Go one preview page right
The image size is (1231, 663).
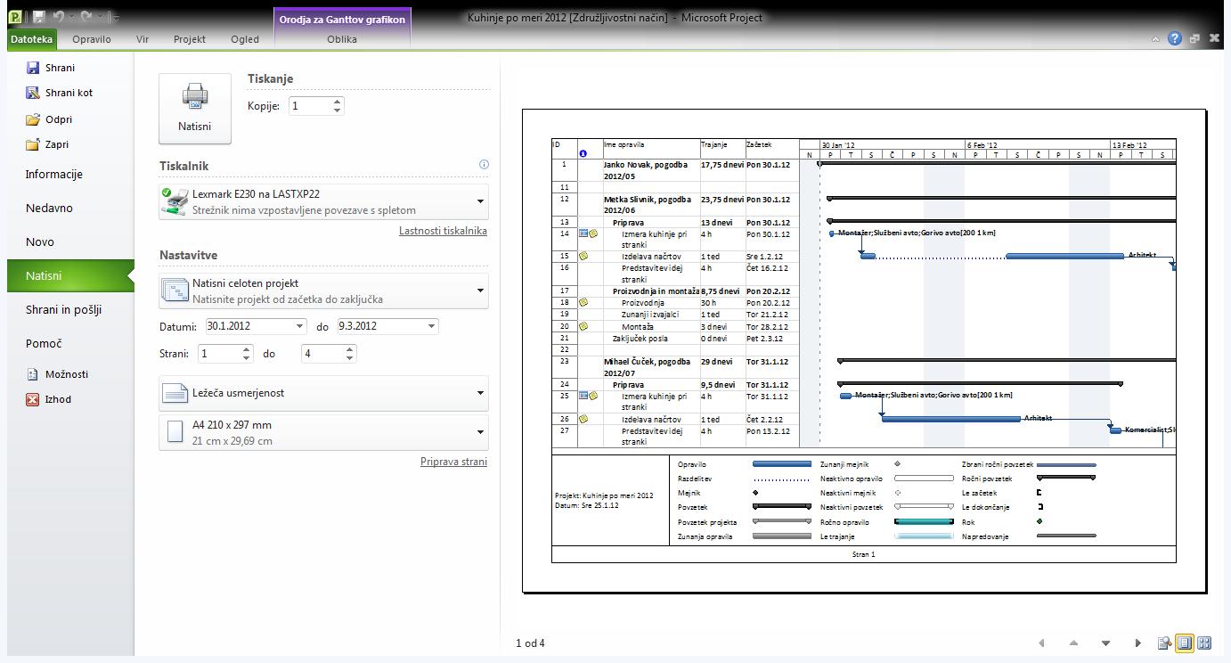click(1137, 643)
